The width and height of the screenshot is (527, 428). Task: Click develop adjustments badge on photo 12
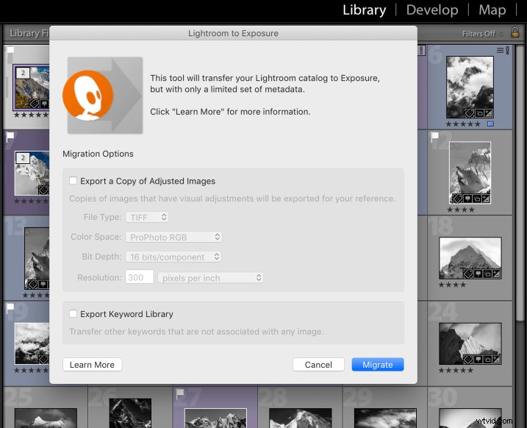[485, 199]
